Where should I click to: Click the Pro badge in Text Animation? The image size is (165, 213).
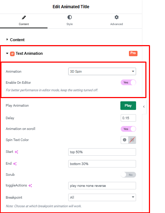click(133, 53)
